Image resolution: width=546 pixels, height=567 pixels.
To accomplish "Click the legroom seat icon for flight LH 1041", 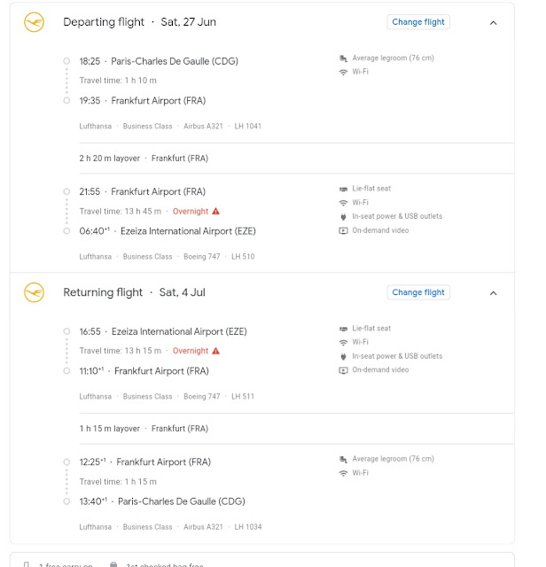I will [343, 58].
